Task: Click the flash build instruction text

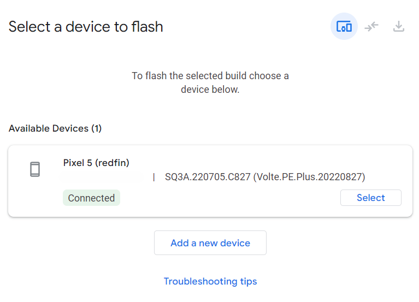Action: tap(210, 82)
